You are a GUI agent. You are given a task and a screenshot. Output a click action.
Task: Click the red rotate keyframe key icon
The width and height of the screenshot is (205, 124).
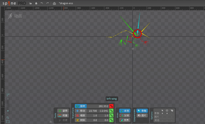coord(111,106)
